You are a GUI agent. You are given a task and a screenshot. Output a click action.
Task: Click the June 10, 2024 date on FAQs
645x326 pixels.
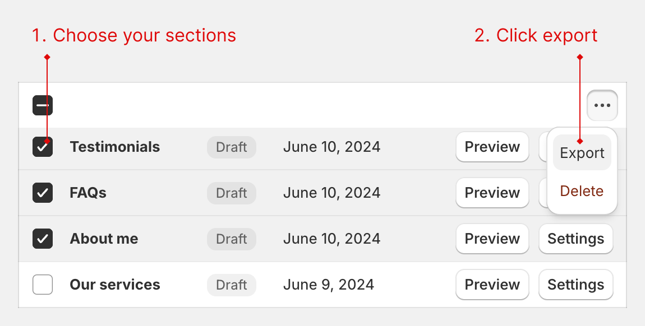pos(331,193)
